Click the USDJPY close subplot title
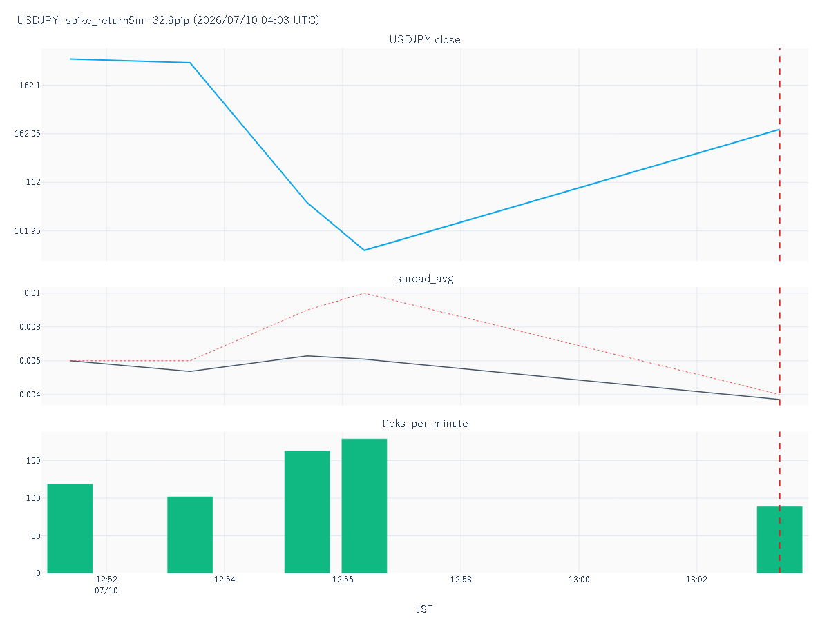This screenshot has width=829, height=621. tap(425, 40)
